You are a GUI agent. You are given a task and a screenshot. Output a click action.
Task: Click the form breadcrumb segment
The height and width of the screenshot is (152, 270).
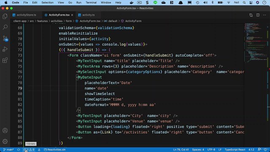[69, 21]
